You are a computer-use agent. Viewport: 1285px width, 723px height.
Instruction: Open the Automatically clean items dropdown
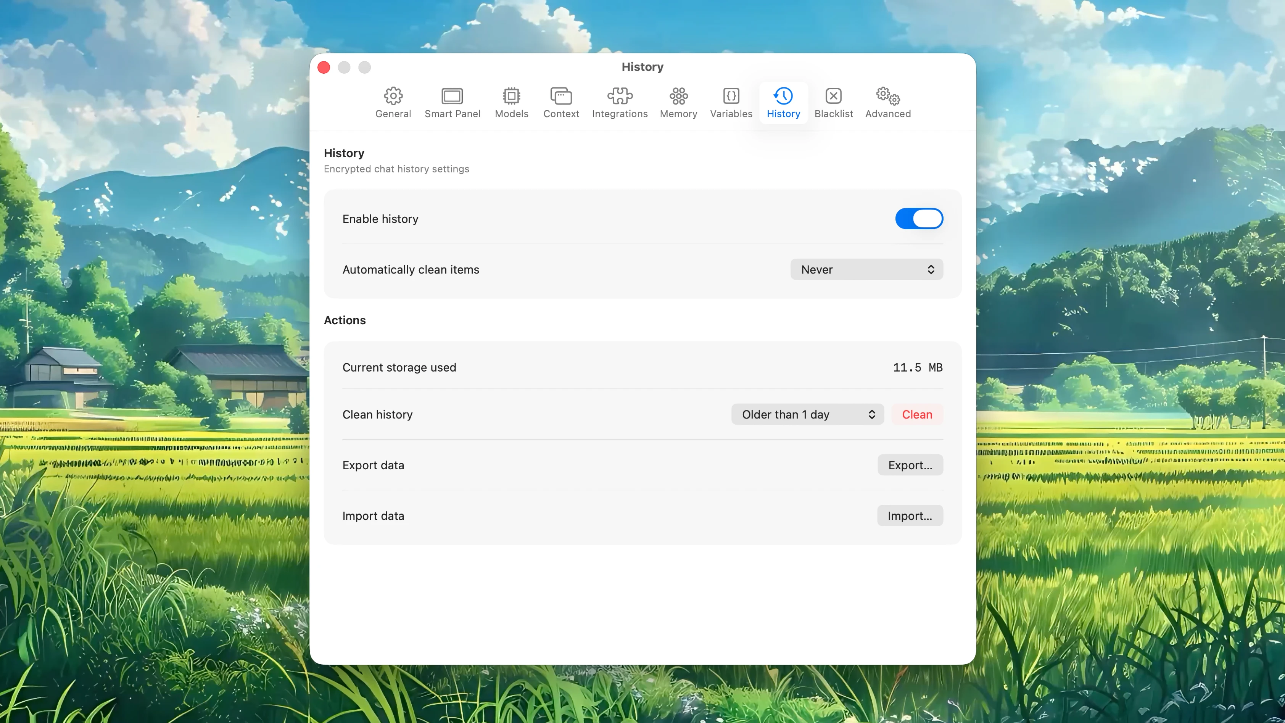[x=866, y=269]
